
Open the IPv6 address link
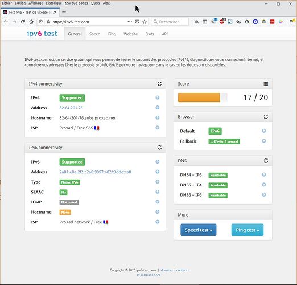(95, 172)
